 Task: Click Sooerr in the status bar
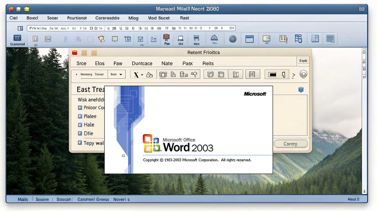42,199
